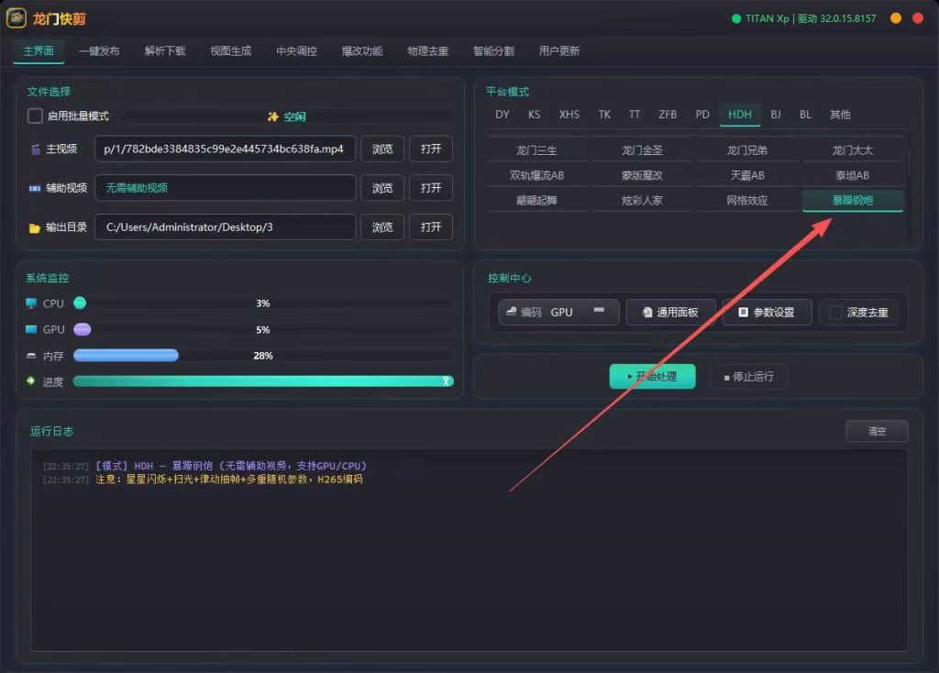This screenshot has width=939, height=673.
Task: Click the 输出目录 path input field
Action: 225,226
